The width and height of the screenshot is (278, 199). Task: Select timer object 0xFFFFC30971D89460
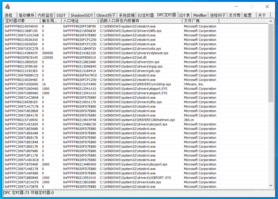(x=22, y=93)
